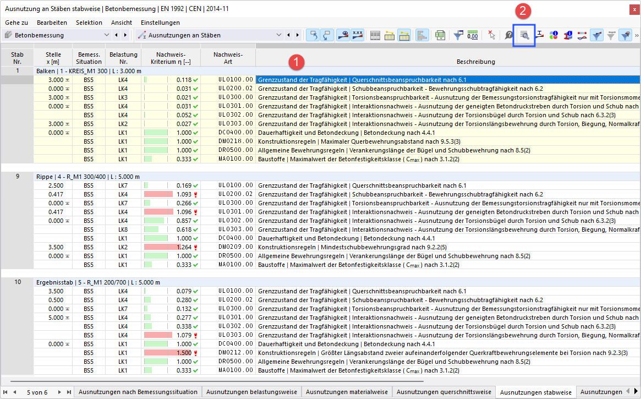Image resolution: width=641 pixels, height=399 pixels.
Task: Click the Belastung Nr. column header
Action: 123,58
